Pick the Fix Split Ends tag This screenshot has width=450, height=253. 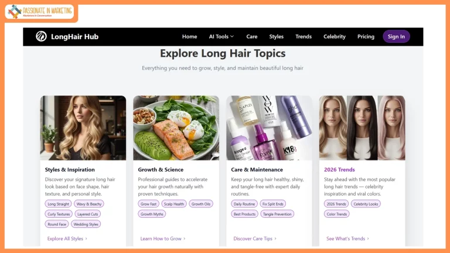(x=272, y=204)
